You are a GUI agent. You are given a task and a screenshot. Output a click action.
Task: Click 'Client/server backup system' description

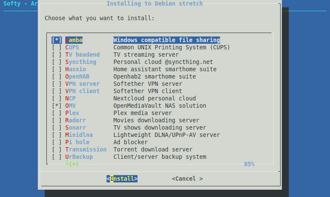(x=160, y=157)
